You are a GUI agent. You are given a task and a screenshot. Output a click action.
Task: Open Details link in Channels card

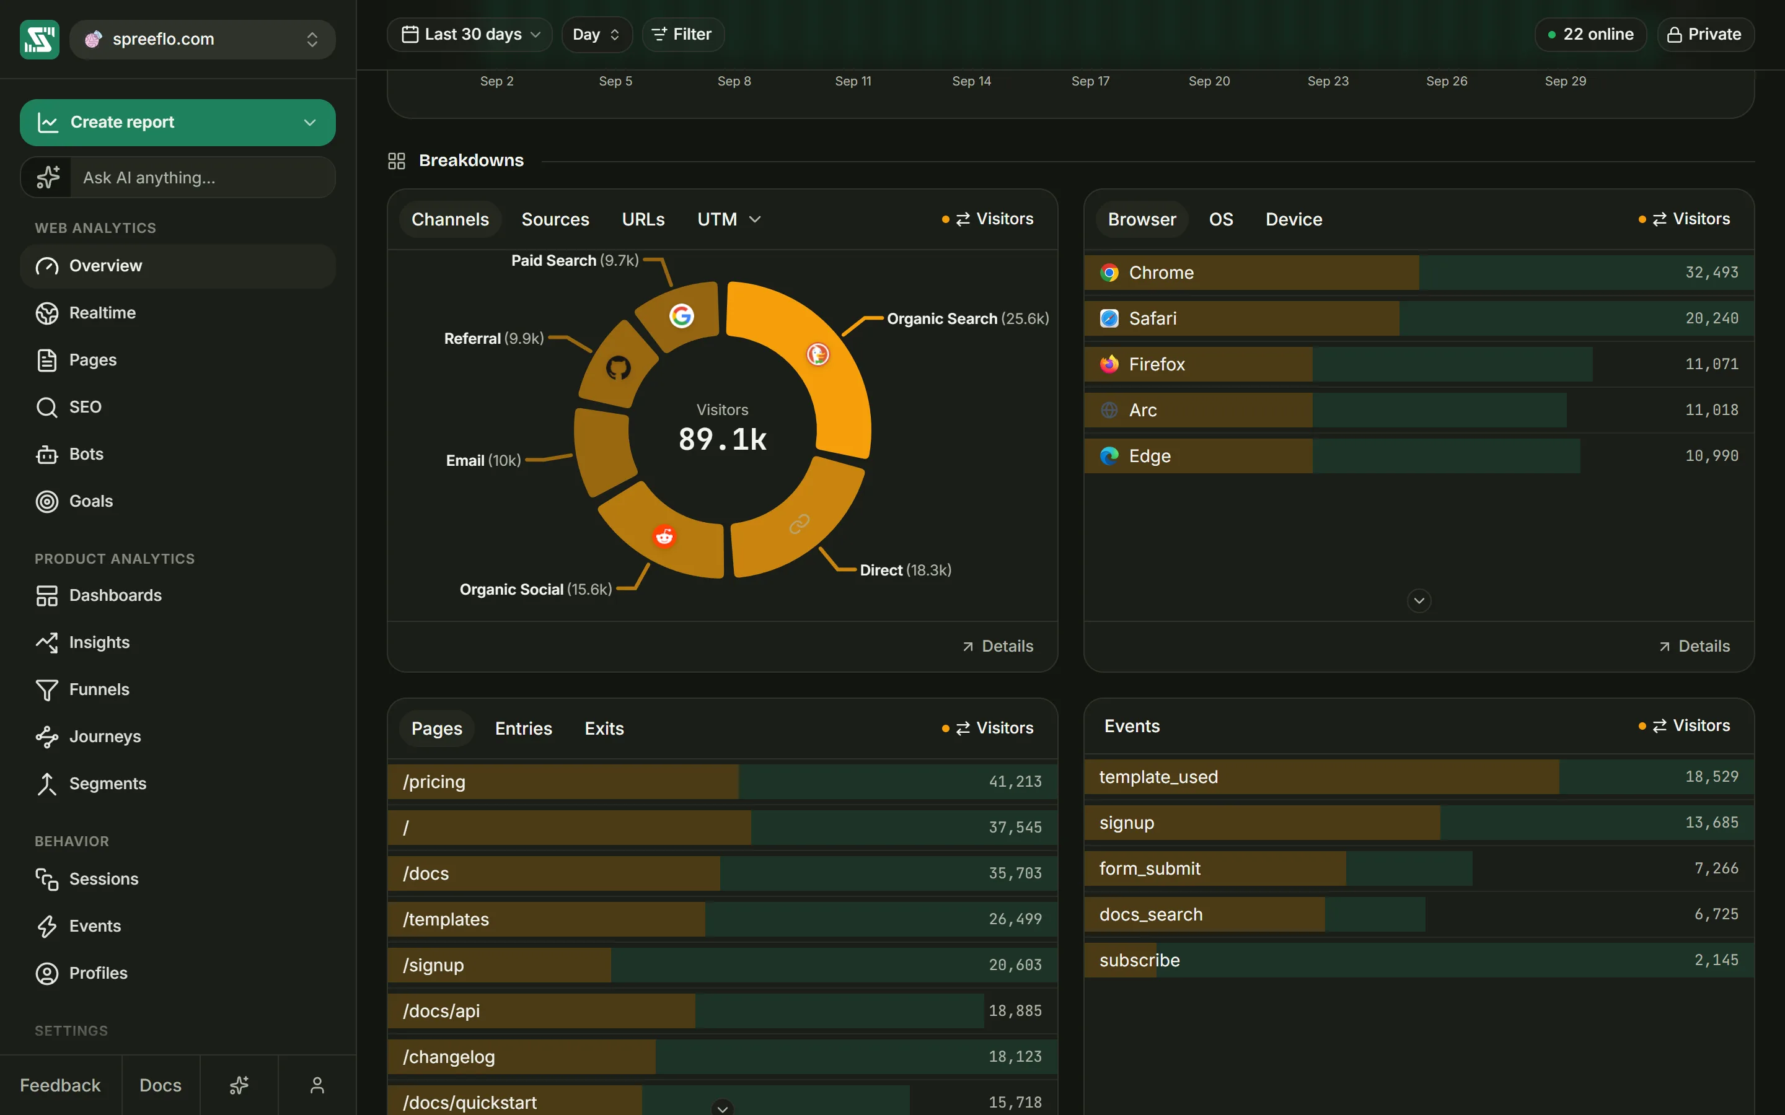click(x=998, y=646)
